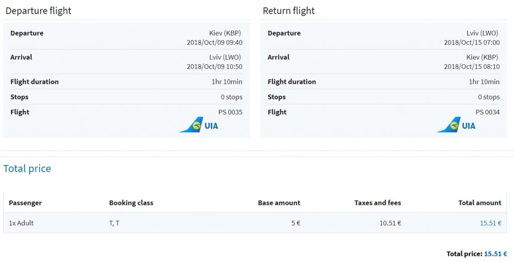Click the Kiev (KBP) departure airport in departure flight
Screen dimensions: 514x262
(x=225, y=33)
